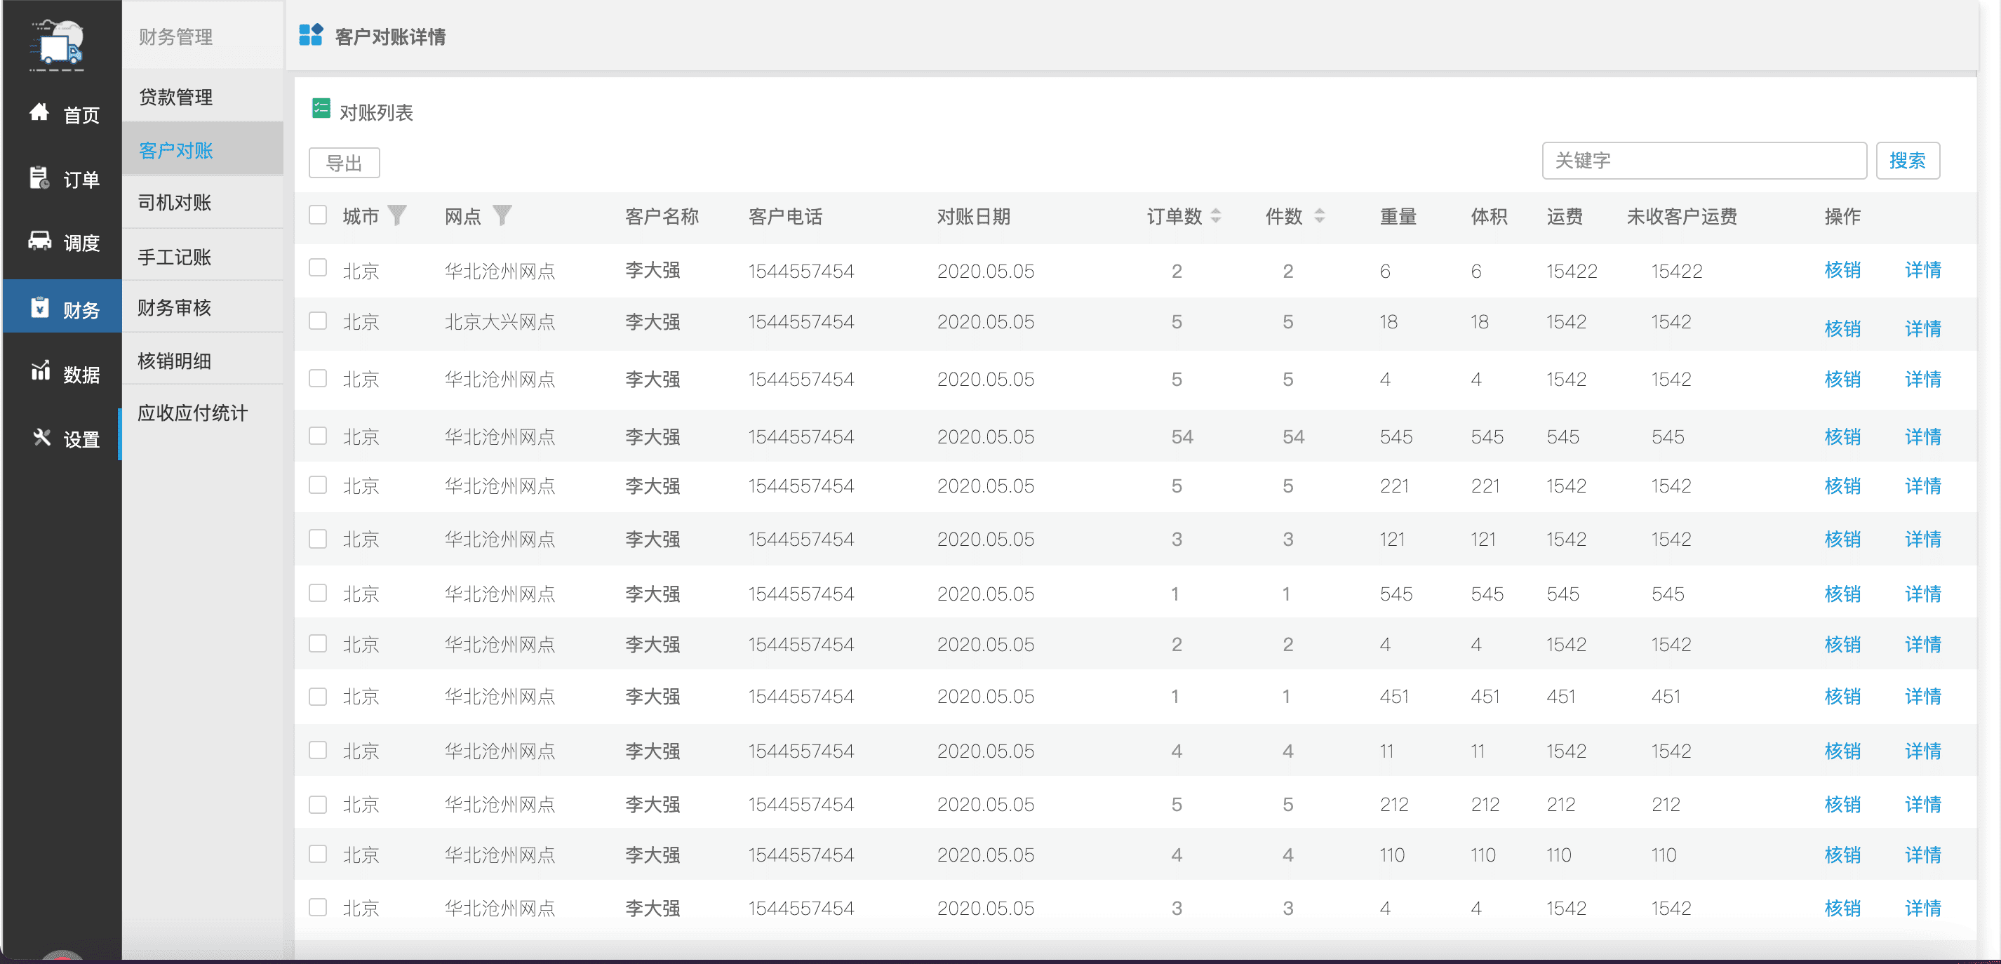Check the first row checkbox for 北京

coord(318,268)
